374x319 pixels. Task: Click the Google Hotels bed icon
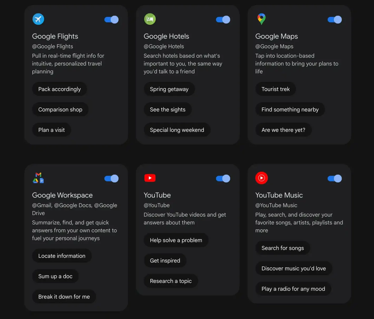click(x=150, y=19)
